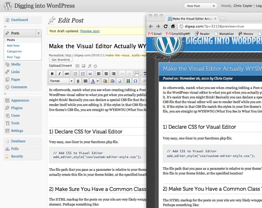
Task: Go forward in the browser window
Action: (158, 27)
